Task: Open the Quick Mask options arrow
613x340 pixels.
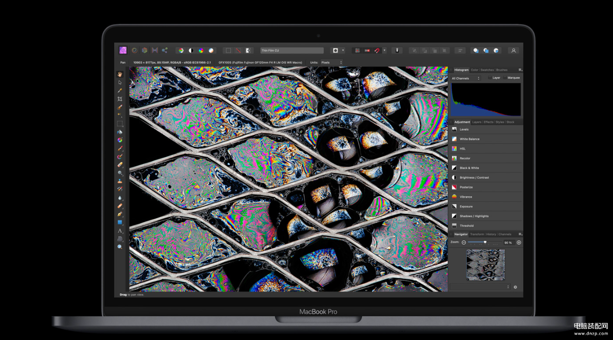Action: tap(343, 50)
